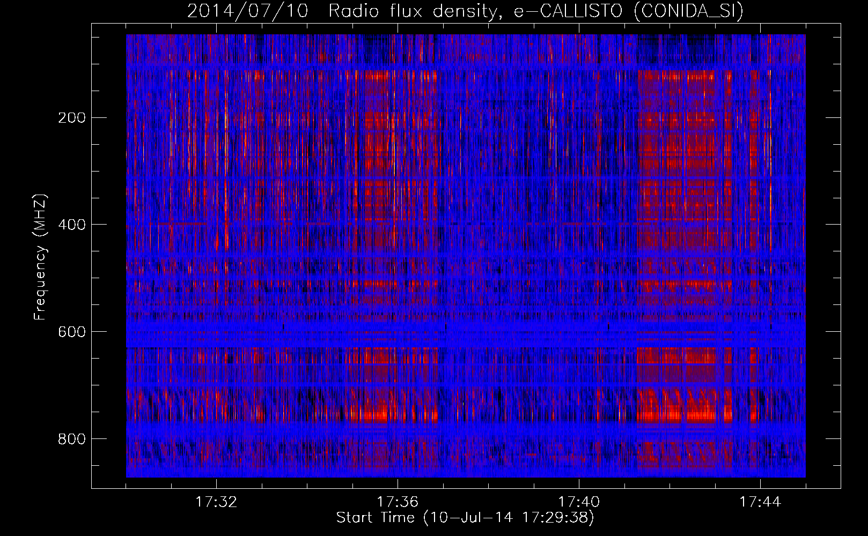
Task: Click the 17:32 time tick label
Action: pos(216,502)
